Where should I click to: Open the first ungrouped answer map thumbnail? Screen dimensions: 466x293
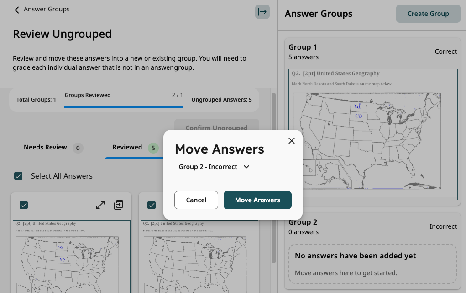click(x=72, y=257)
